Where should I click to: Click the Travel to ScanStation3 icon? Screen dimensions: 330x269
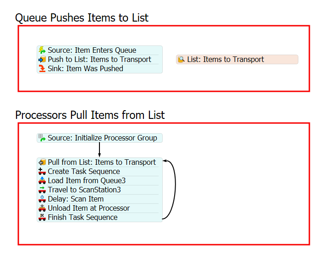tap(42, 190)
